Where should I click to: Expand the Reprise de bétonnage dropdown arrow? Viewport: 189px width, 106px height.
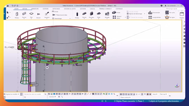point(145,14)
